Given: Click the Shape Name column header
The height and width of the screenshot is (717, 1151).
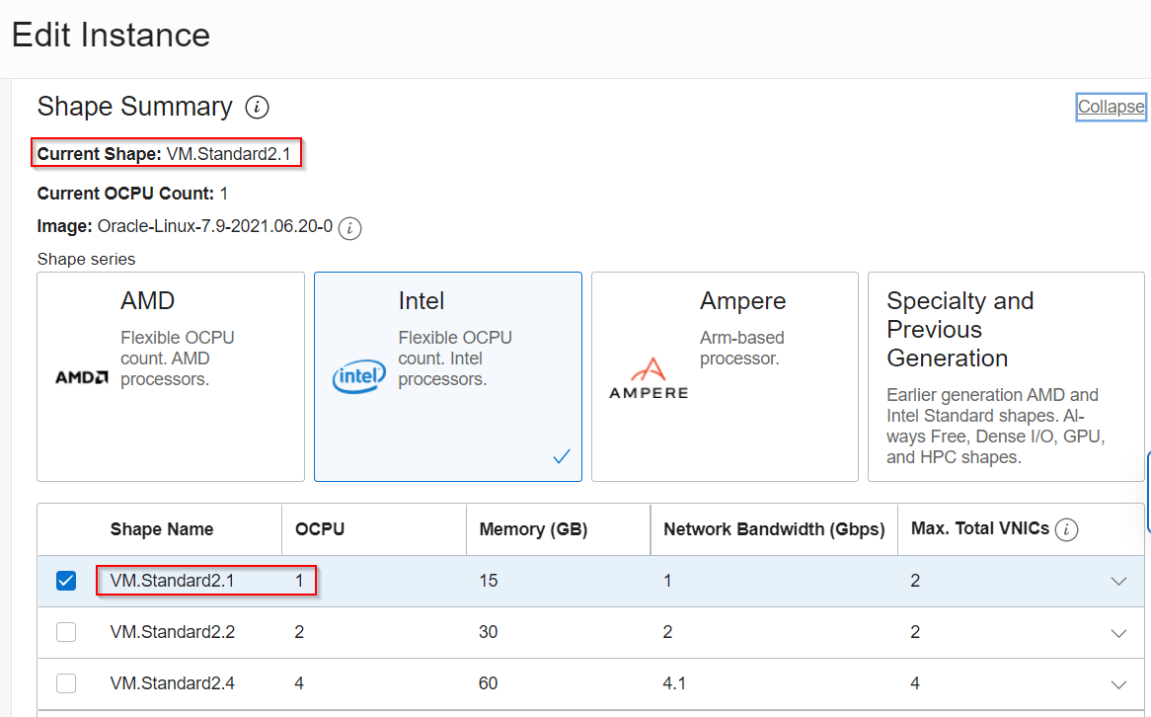Looking at the screenshot, I should pos(162,529).
